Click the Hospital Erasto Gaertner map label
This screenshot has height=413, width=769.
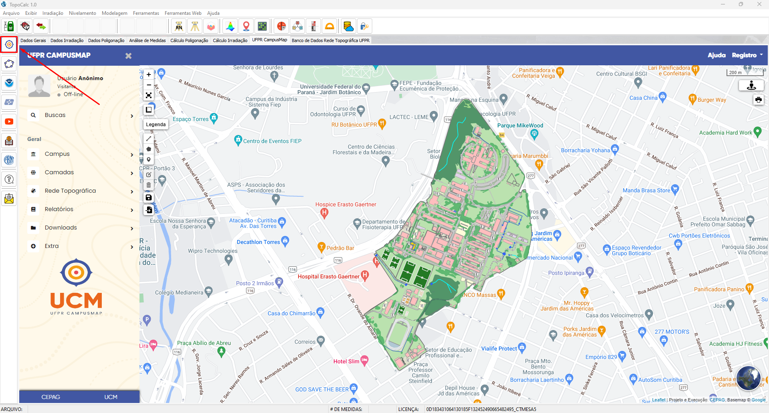coord(329,277)
